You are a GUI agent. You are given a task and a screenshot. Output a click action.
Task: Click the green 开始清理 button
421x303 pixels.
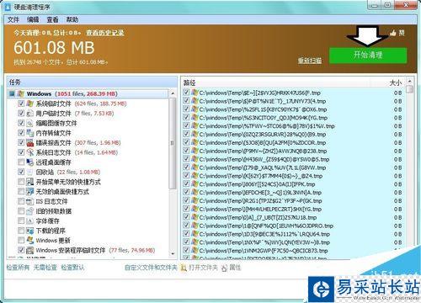(x=368, y=55)
